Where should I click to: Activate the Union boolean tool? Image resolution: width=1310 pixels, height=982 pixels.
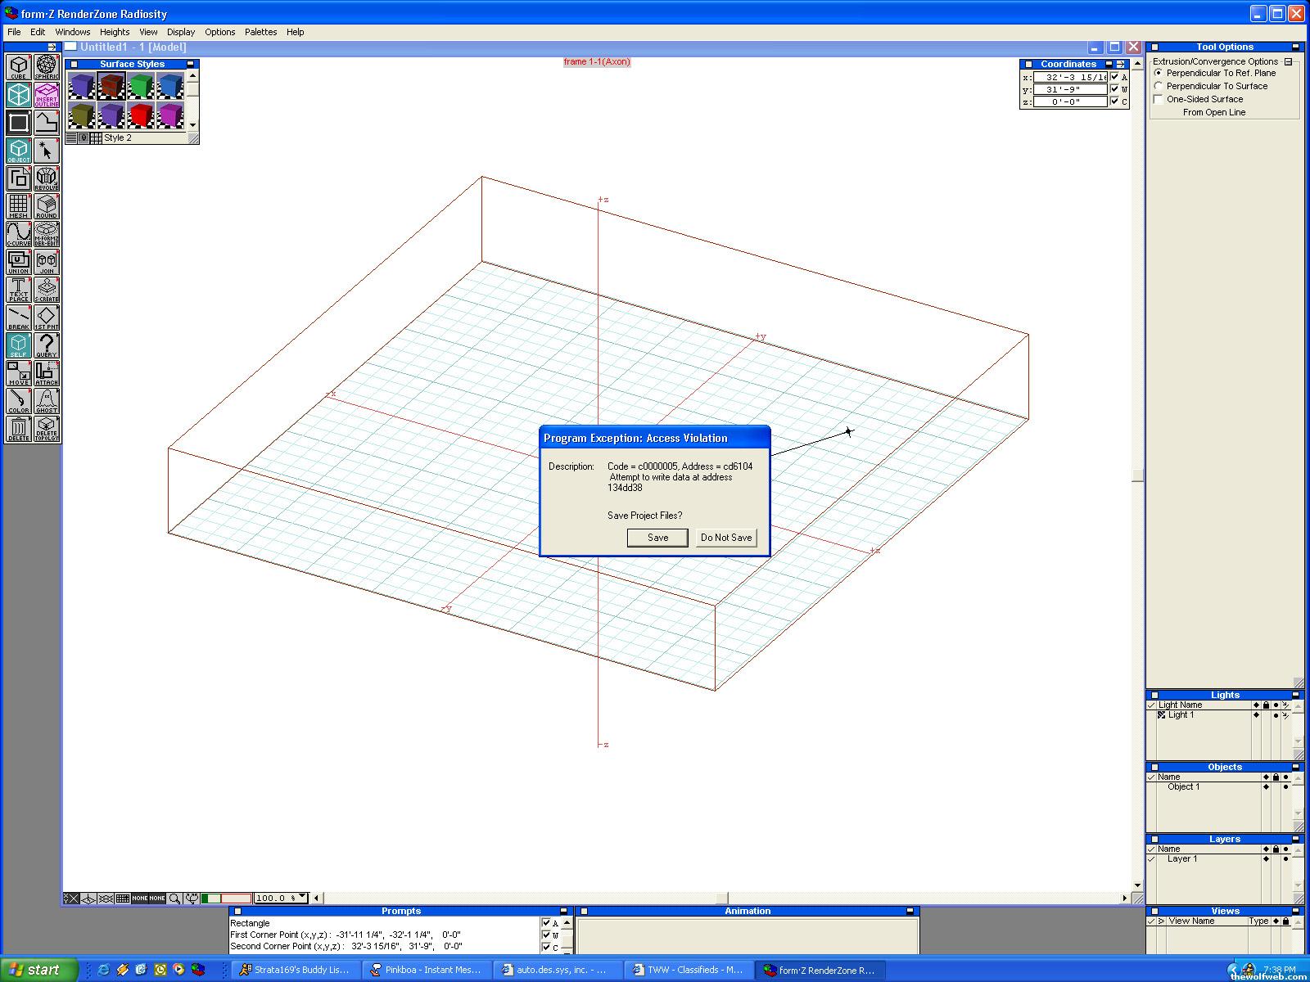pyautogui.click(x=18, y=262)
